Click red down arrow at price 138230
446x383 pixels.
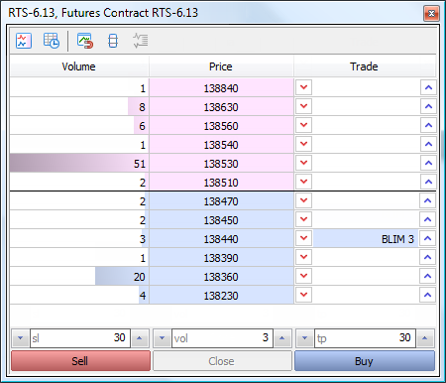pos(303,295)
